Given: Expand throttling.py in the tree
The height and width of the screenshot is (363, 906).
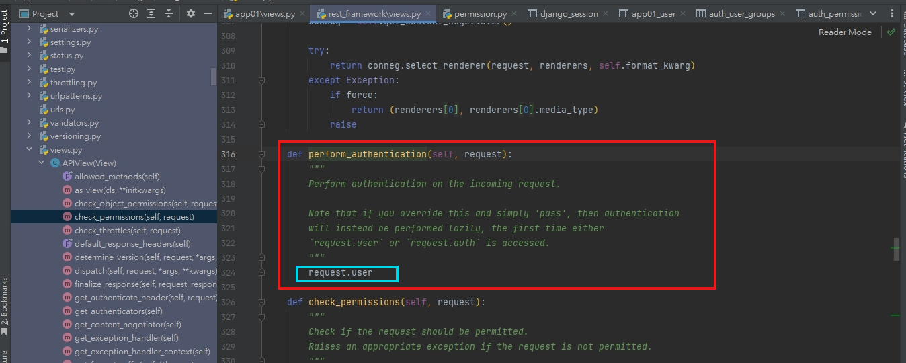Looking at the screenshot, I should [30, 83].
